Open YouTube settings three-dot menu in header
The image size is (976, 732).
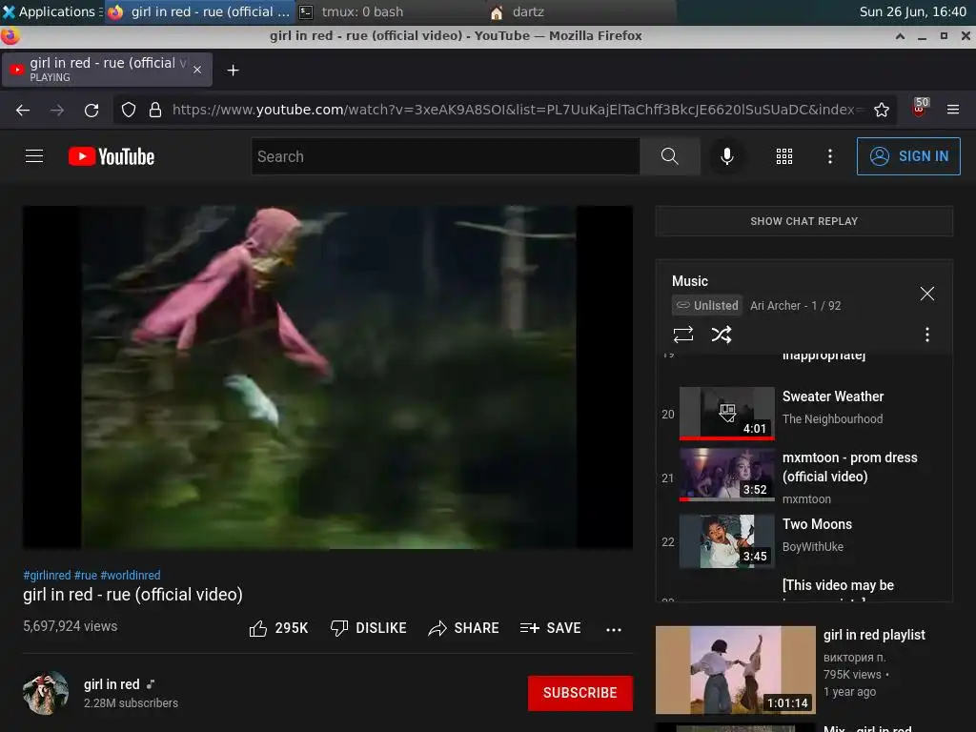point(830,156)
